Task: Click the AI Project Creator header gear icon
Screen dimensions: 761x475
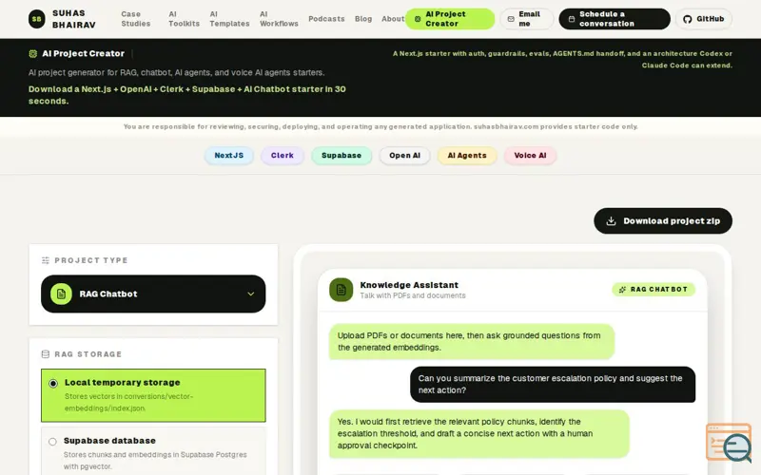Action: [33, 54]
